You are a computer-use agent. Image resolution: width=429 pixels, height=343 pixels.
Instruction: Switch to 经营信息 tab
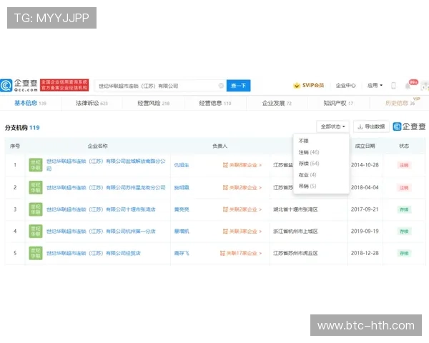(214, 103)
